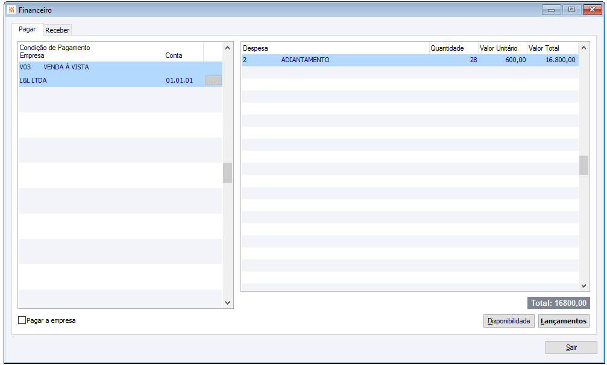Maximize the Financeiro window
This screenshot has width=607, height=365.
tap(572, 10)
